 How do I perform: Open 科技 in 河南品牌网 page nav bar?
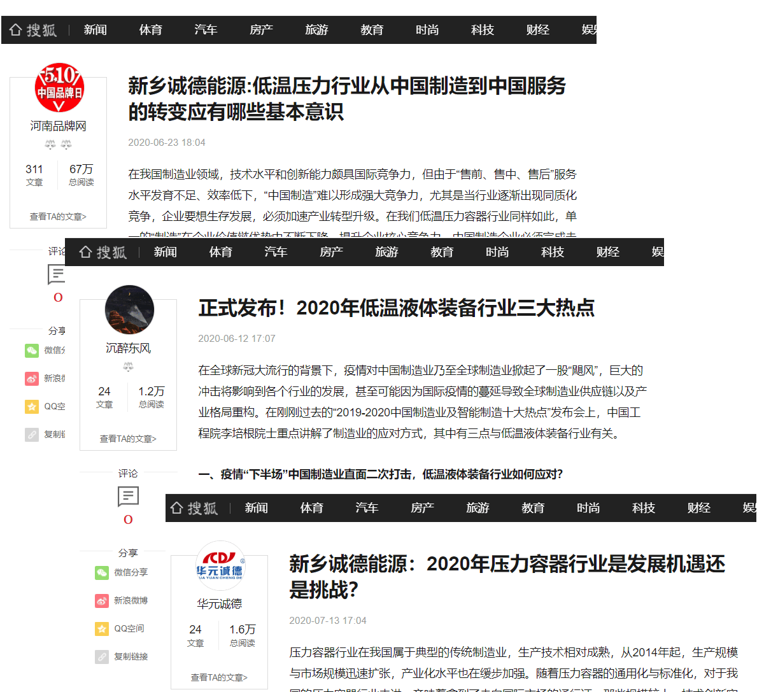pos(483,30)
